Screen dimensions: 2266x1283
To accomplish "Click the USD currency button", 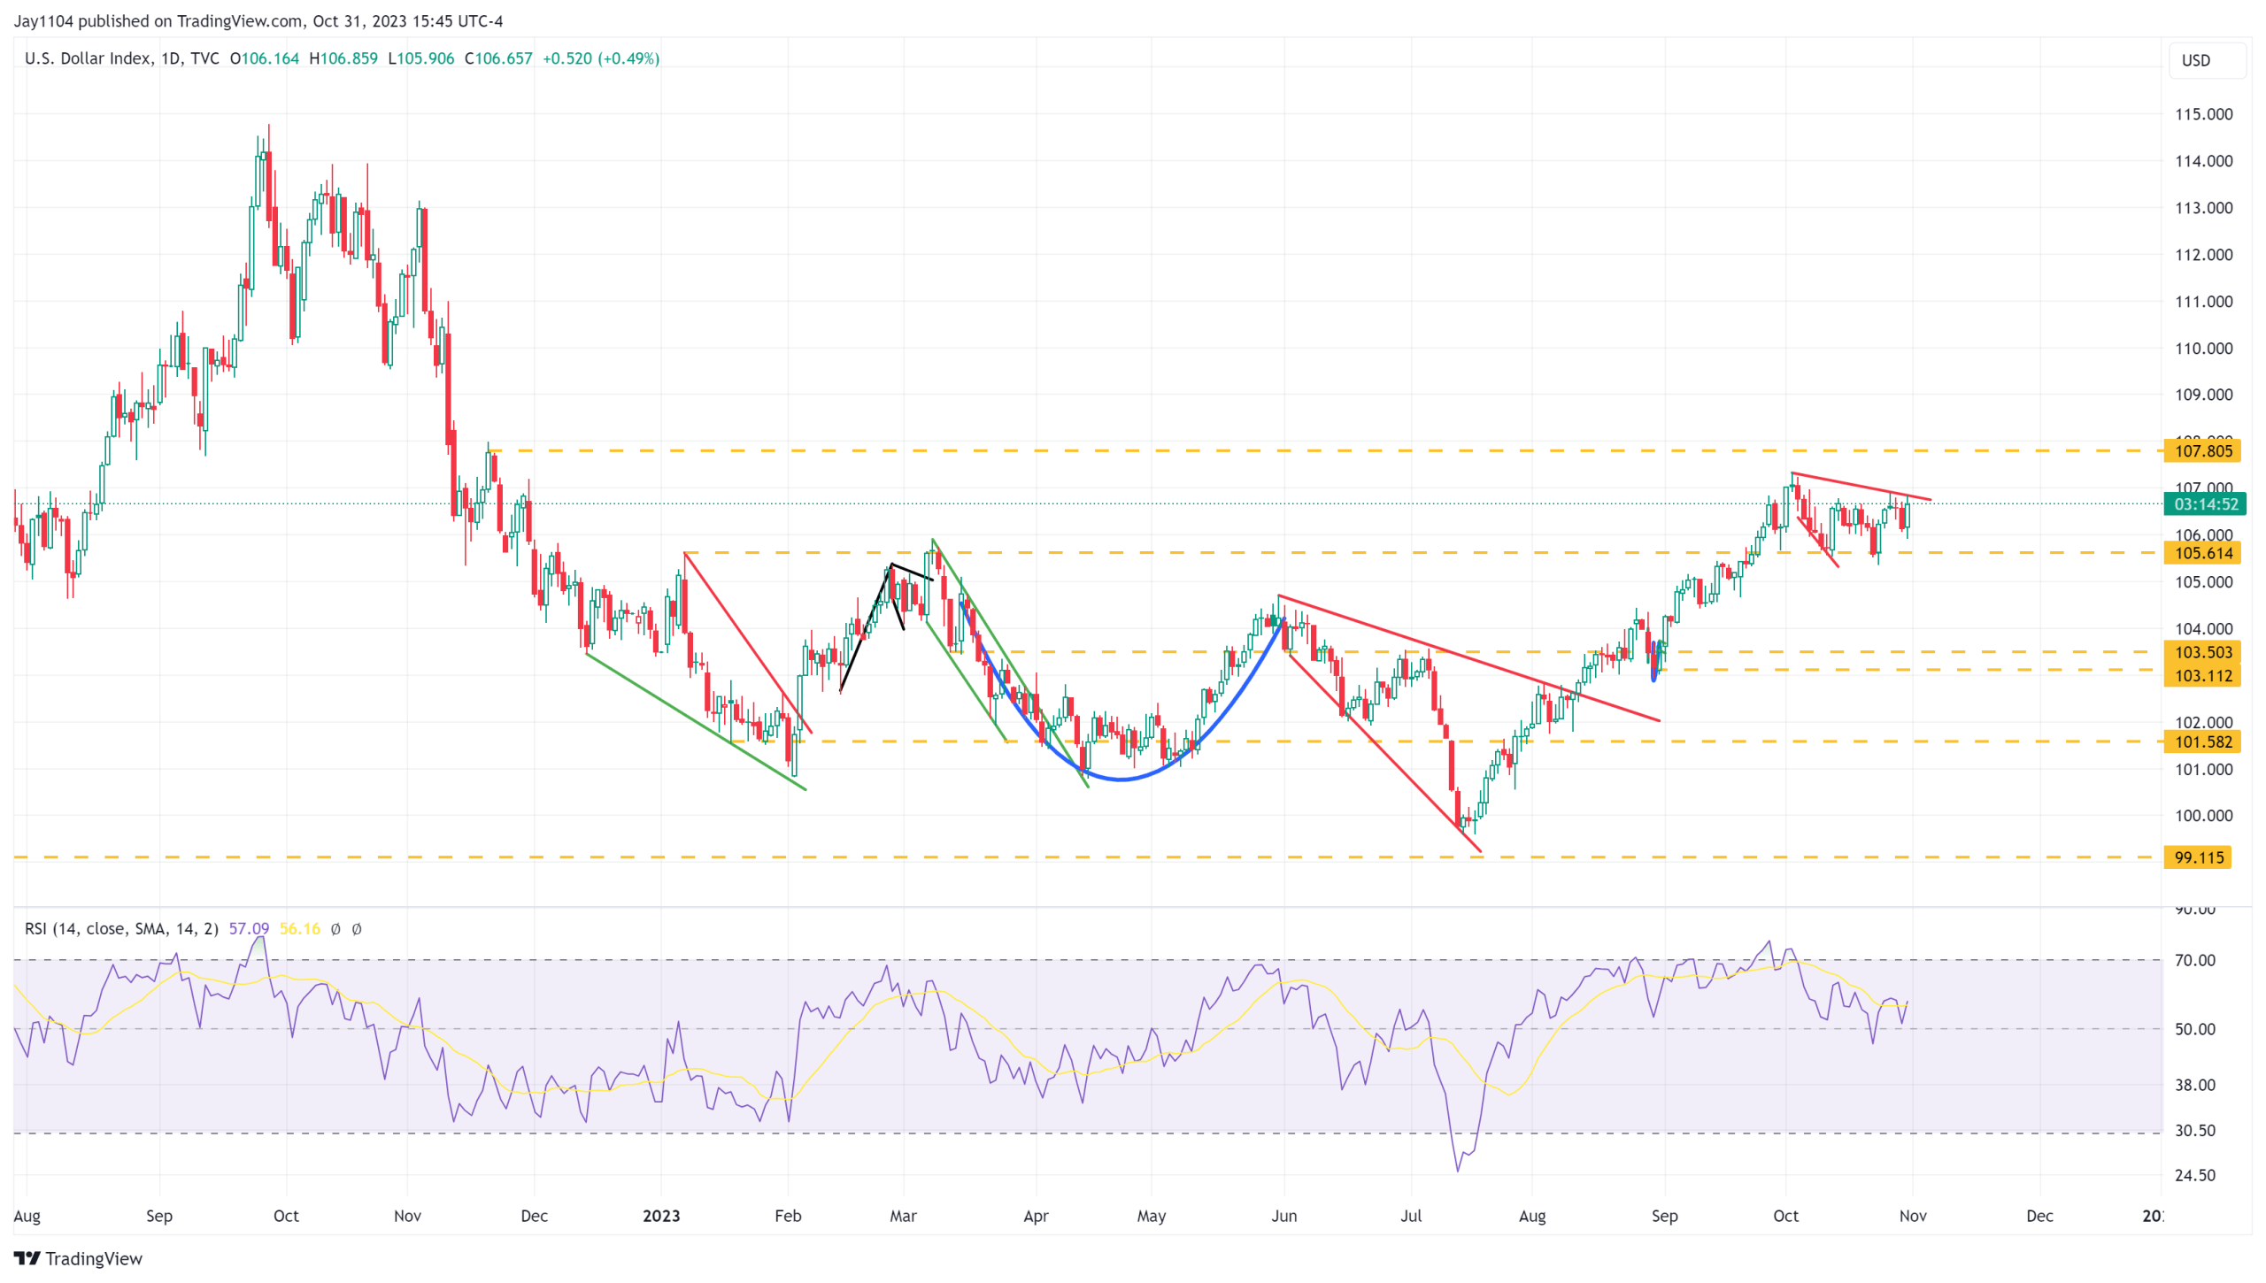I will tap(2206, 60).
